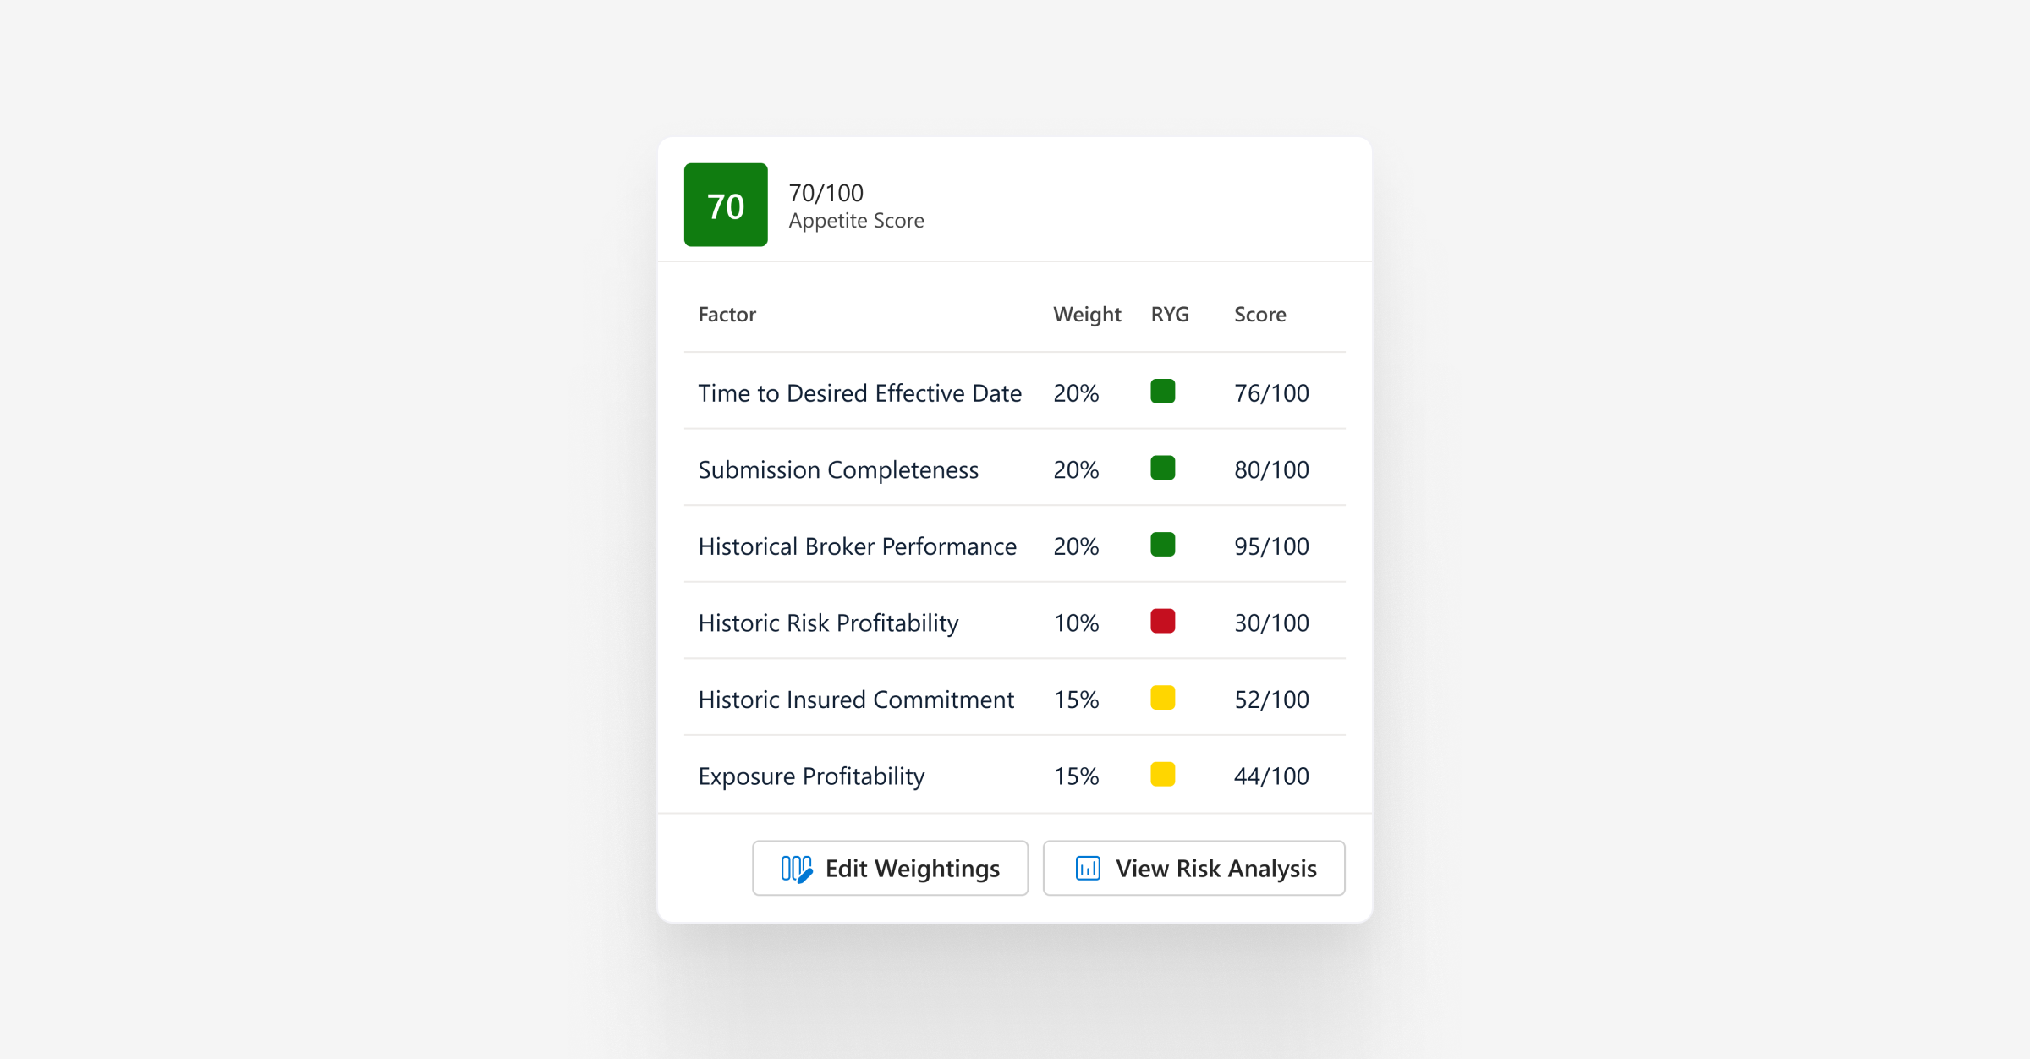
Task: Click yellow RYG square for Exposure Profitability
Action: pos(1162,775)
